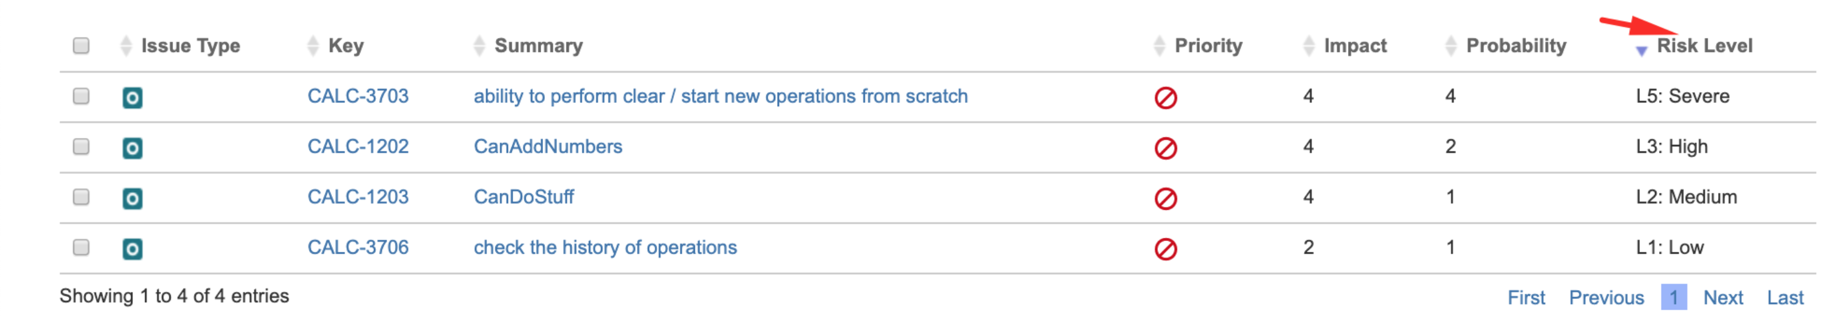Sort table by Issue Type column

[190, 45]
